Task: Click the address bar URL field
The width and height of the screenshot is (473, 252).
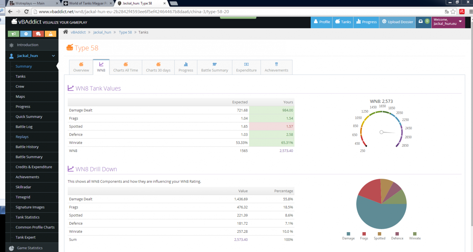Action: pyautogui.click(x=238, y=12)
